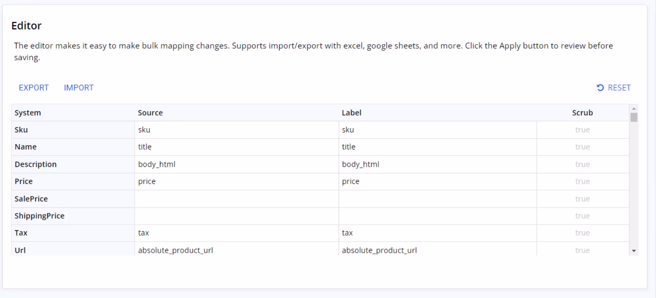
Task: Select the Label cell containing absolute_product_url
Action: [x=437, y=250]
